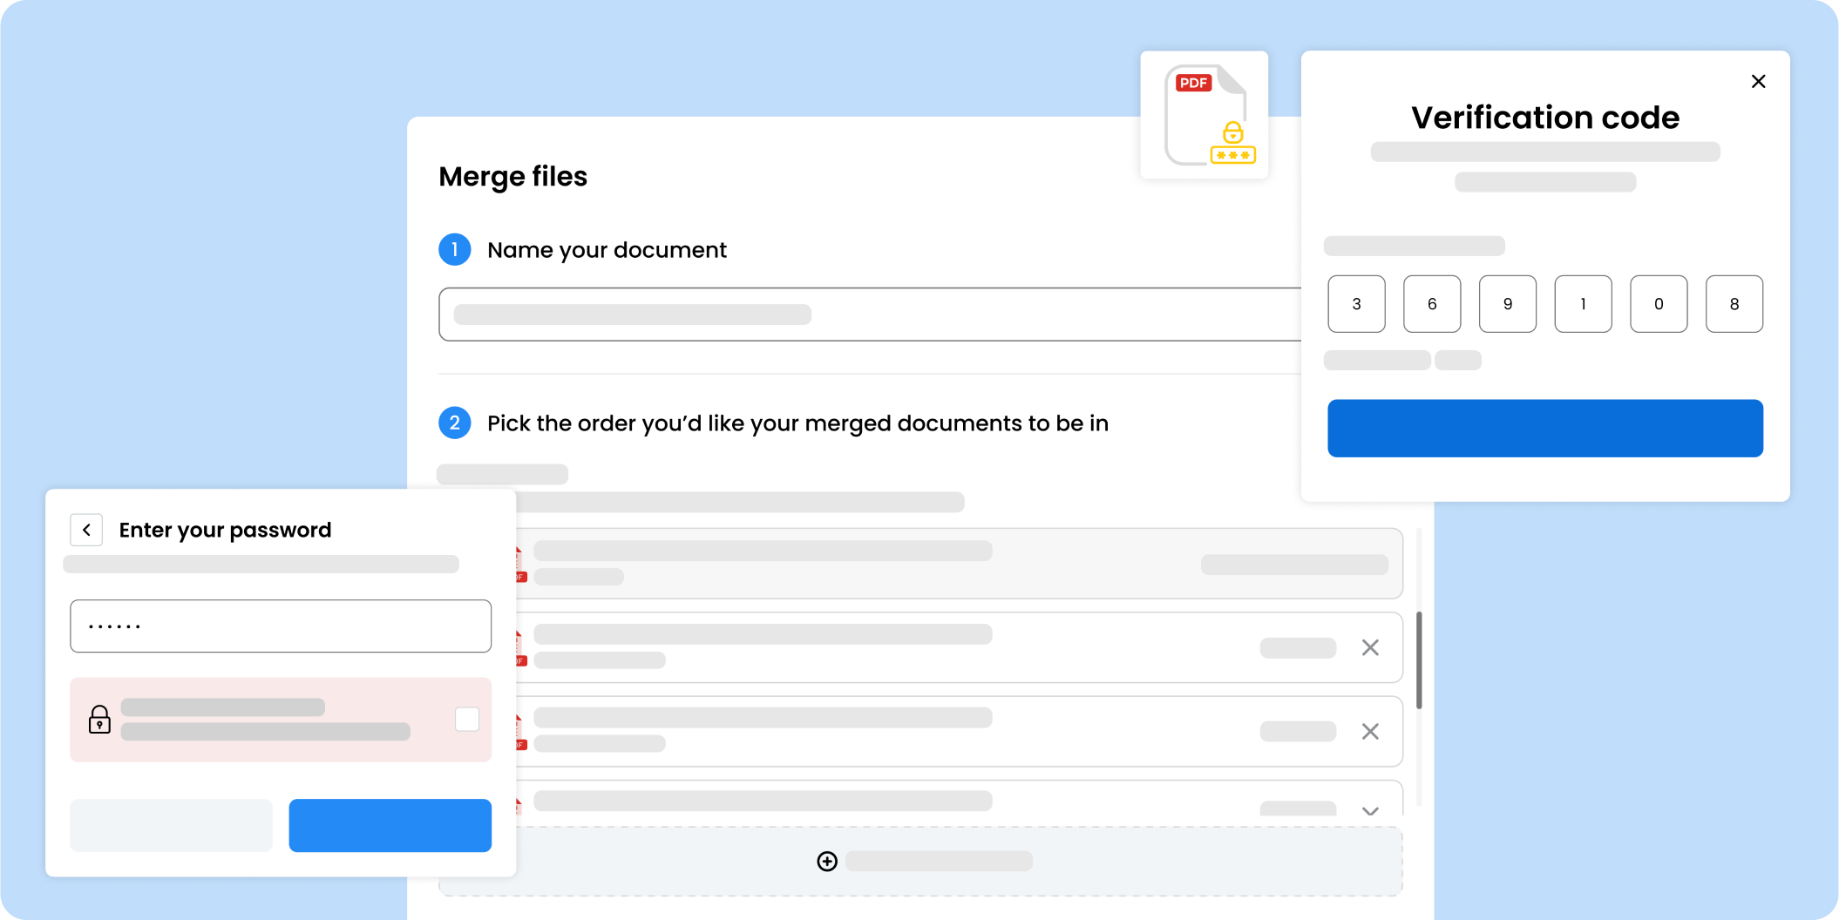The image size is (1839, 920).
Task: Click the step 2 number badge
Action: coord(454,423)
